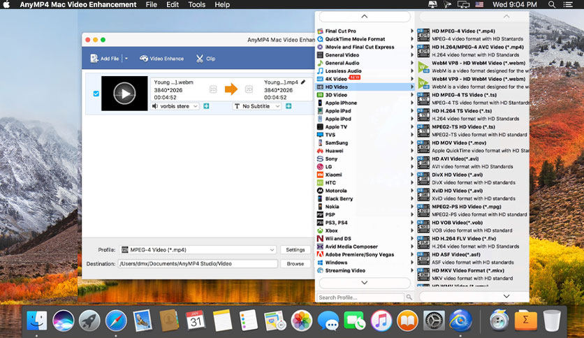Image resolution: width=584 pixels, height=338 pixels.
Task: Click the Motorola brand icon
Action: (320, 191)
